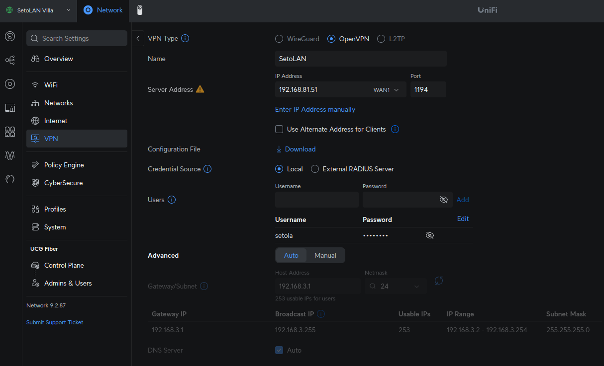Click the VPN Type info icon

(185, 38)
